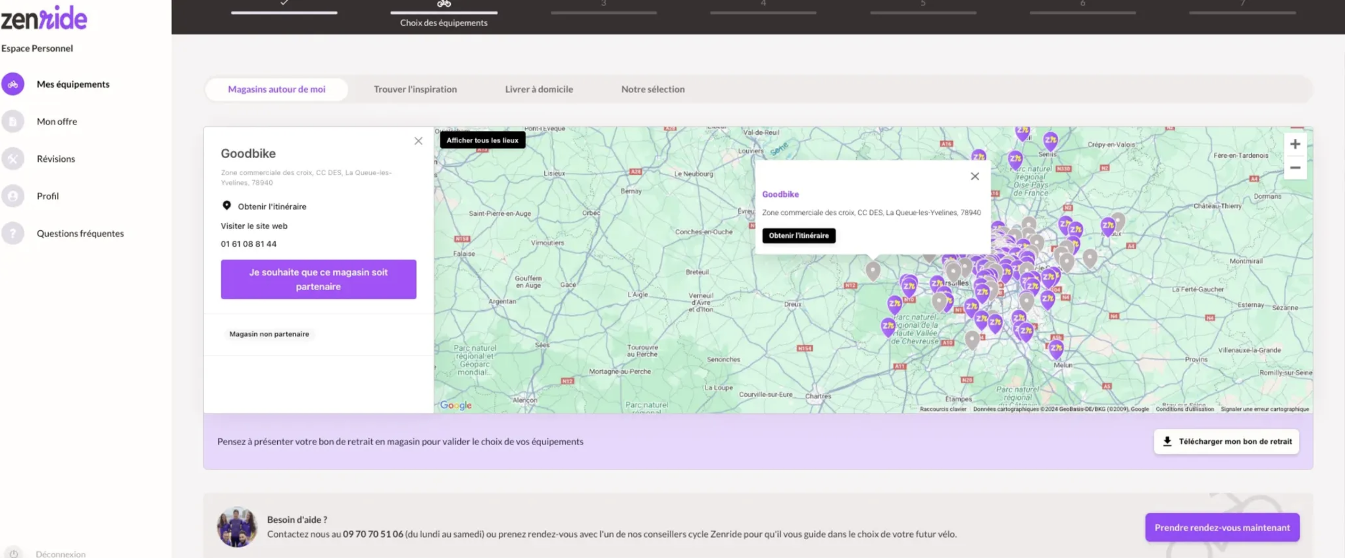Click Afficher tous les lieux button
The image size is (1345, 558).
[x=482, y=140]
